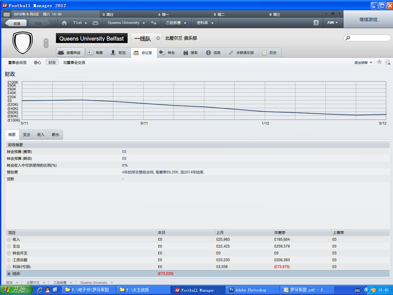393x295 pixels.
Task: Click the Queens University Belfast club badge
Action: pyautogui.click(x=23, y=42)
